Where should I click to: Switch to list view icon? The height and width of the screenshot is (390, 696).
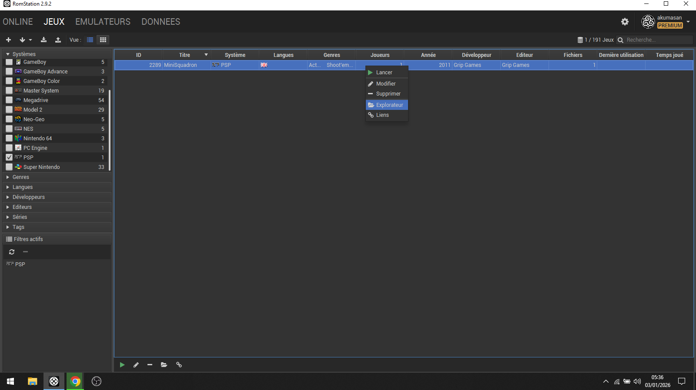click(90, 40)
